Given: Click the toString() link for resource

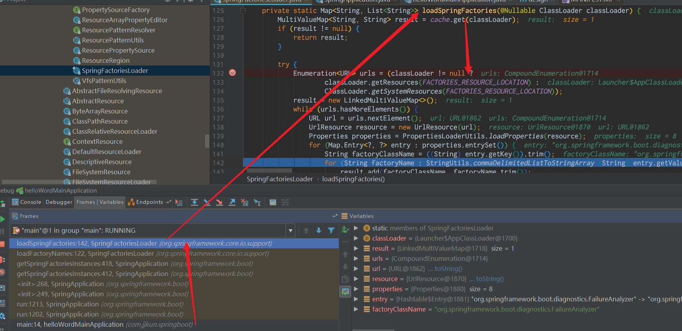Looking at the screenshot, I should pyautogui.click(x=490, y=279).
